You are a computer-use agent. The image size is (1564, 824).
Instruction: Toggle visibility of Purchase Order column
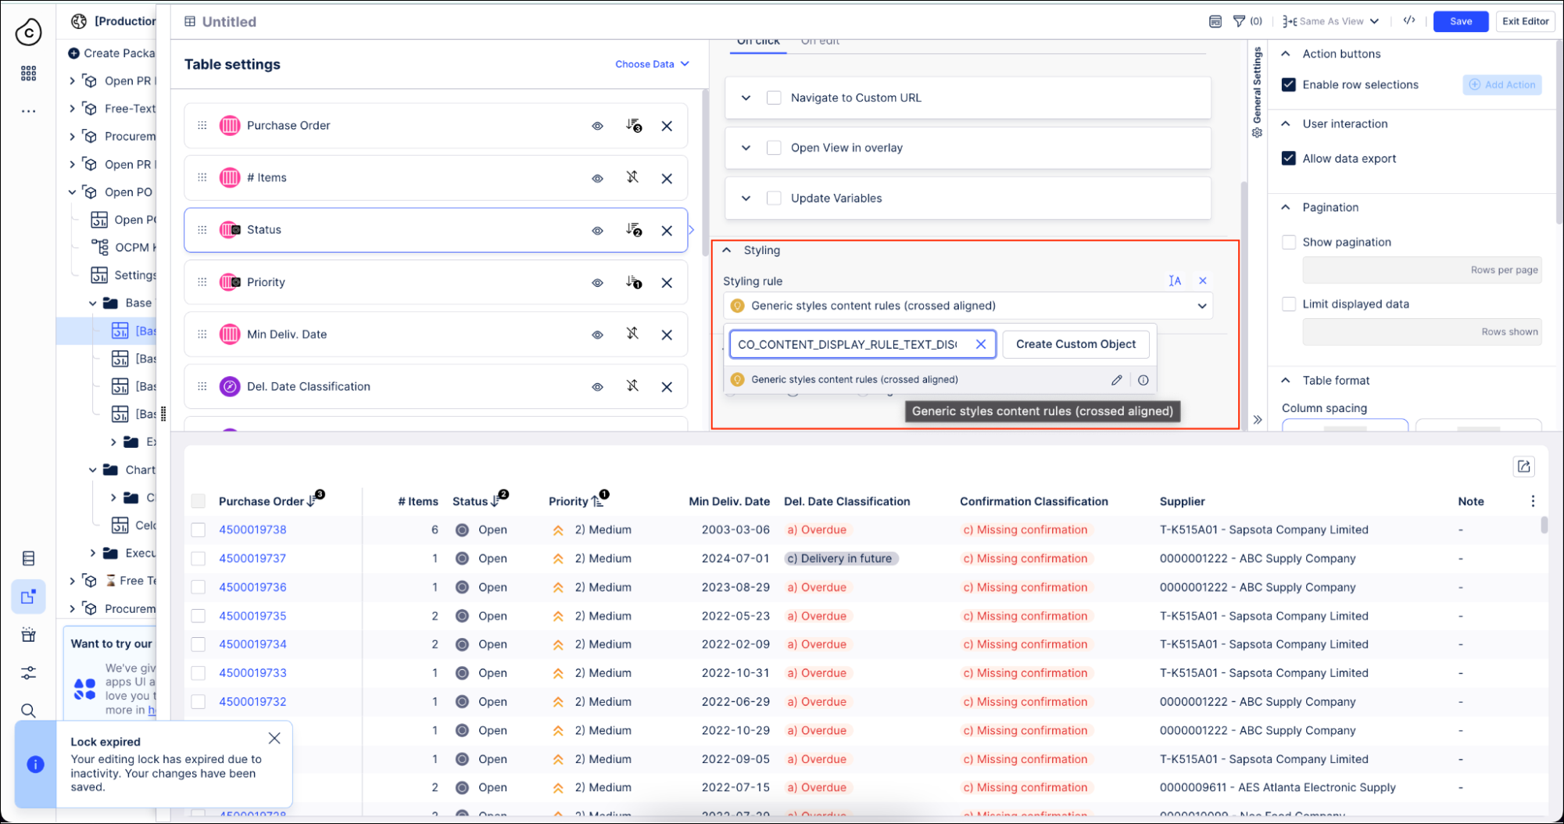click(x=597, y=126)
